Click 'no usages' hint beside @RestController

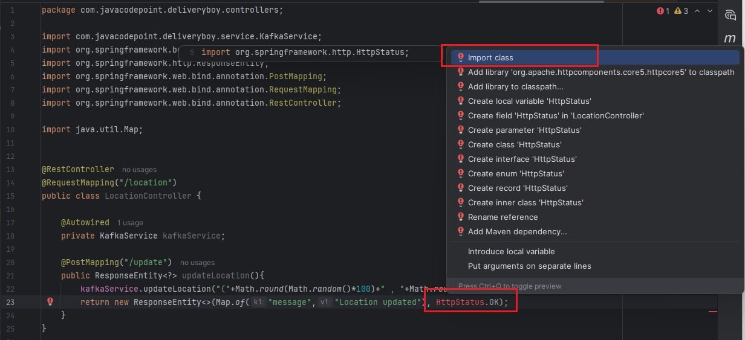(x=139, y=170)
